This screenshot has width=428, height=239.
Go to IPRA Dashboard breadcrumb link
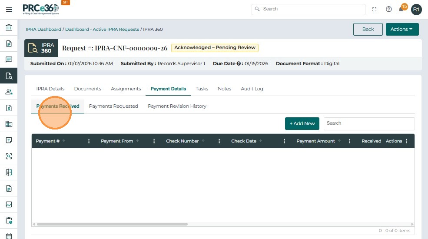(43, 29)
